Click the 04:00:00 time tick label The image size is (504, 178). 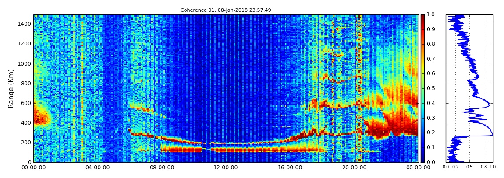(97, 168)
